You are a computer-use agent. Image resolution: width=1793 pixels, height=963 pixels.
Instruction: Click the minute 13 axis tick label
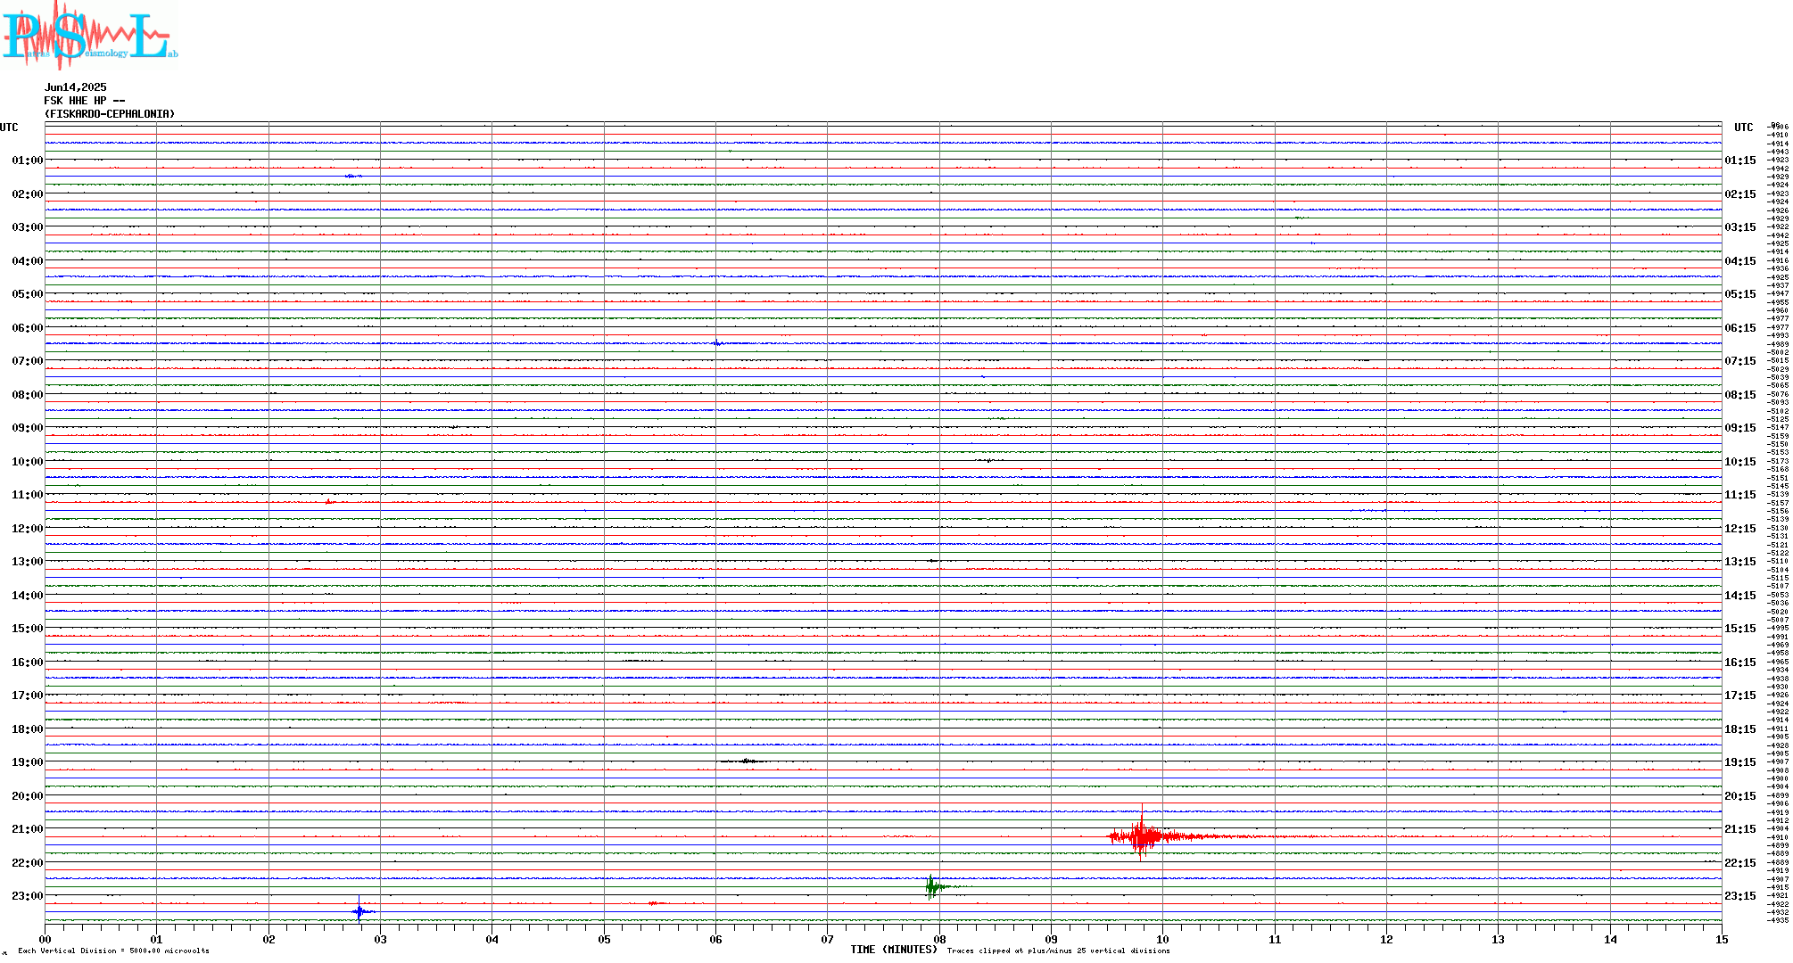coord(1499,939)
